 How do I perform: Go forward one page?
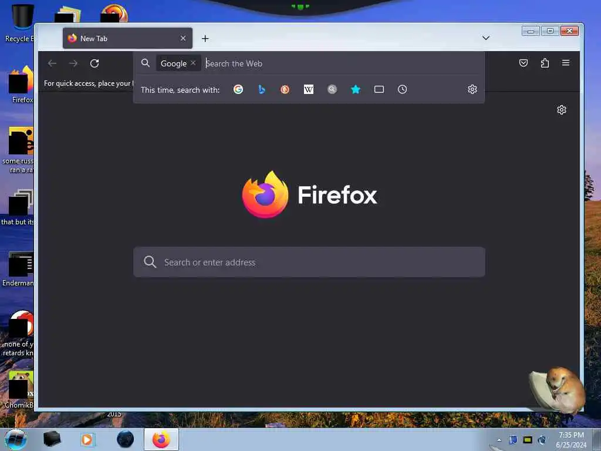(73, 63)
